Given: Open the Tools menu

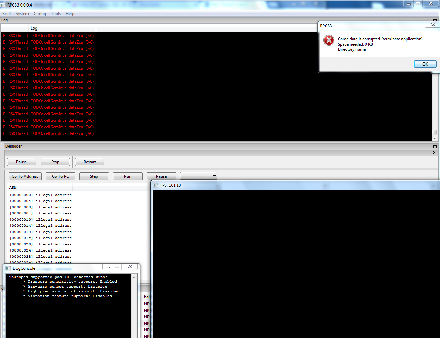Looking at the screenshot, I should [x=56, y=14].
